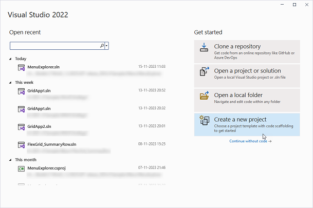Click the magnifier icon in the recent search box
Screen dimensions: 313x208
pyautogui.click(x=102, y=46)
